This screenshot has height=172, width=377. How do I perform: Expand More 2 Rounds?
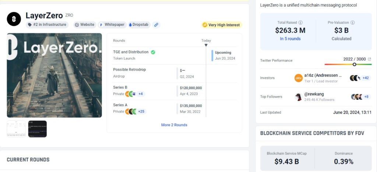click(x=174, y=125)
